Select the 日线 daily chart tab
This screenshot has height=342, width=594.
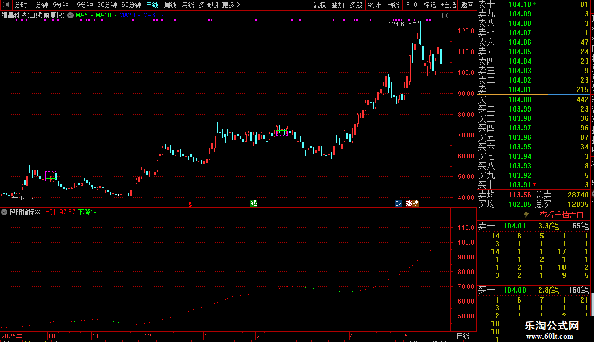152,5
